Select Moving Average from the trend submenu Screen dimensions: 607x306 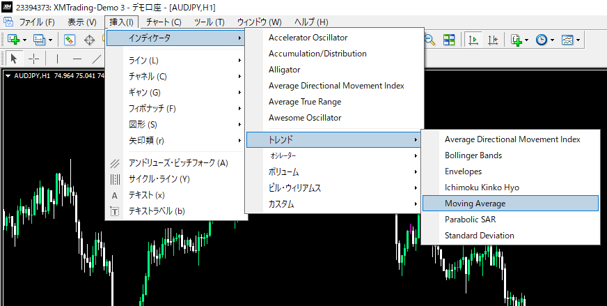pos(475,204)
